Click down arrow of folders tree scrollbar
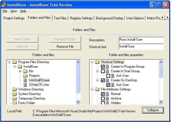The height and width of the screenshot is (122, 171). 78,102
